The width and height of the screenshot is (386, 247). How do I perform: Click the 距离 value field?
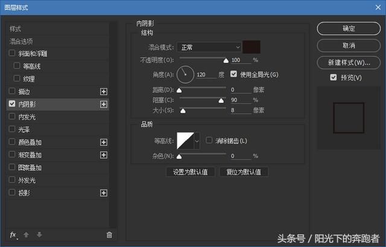[x=241, y=90]
